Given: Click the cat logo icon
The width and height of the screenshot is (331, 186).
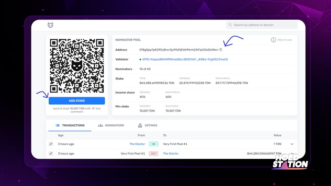Looking at the screenshot, I should click(x=50, y=25).
